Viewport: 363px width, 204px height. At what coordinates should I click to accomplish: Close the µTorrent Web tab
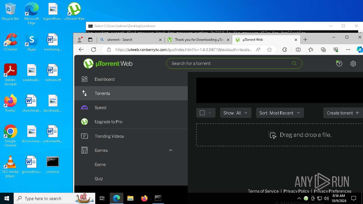[296, 40]
